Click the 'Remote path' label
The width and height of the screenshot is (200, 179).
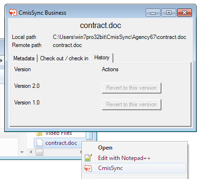tap(27, 45)
